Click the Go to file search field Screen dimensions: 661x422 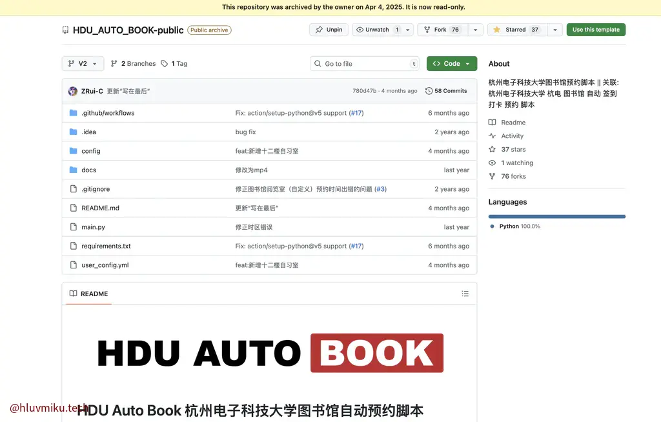click(365, 64)
